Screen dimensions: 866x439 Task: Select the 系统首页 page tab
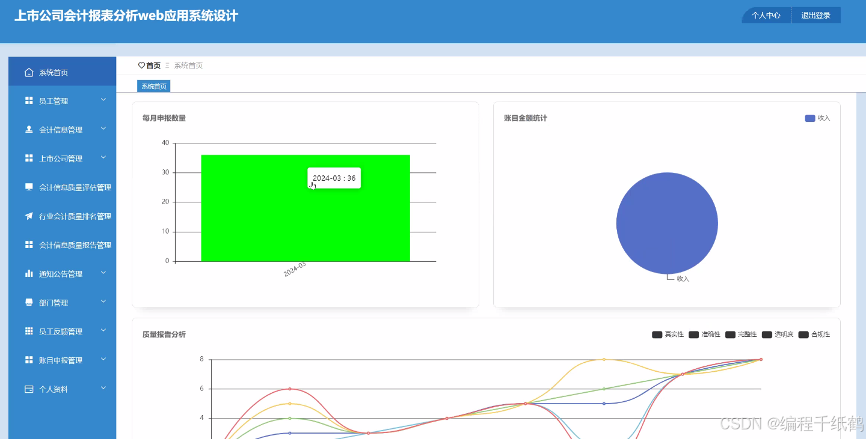(154, 86)
